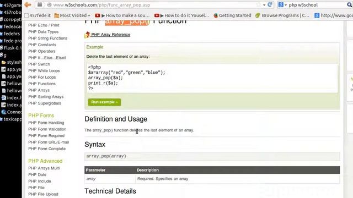Open PHP Arrays page
The width and height of the screenshot is (353, 198).
coord(39,90)
